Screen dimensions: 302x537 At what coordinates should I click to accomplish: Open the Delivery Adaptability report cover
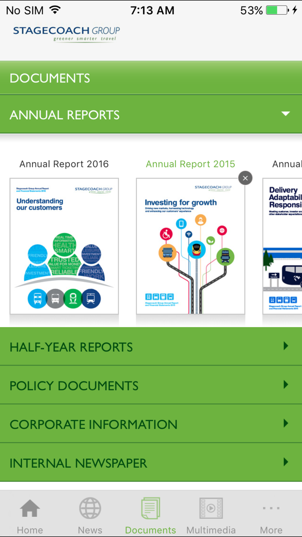[x=282, y=246]
